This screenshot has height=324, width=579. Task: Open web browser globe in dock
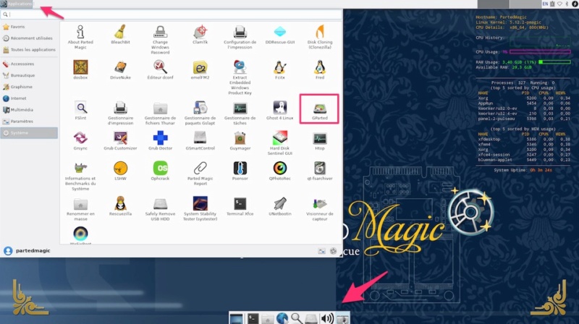[x=282, y=318]
